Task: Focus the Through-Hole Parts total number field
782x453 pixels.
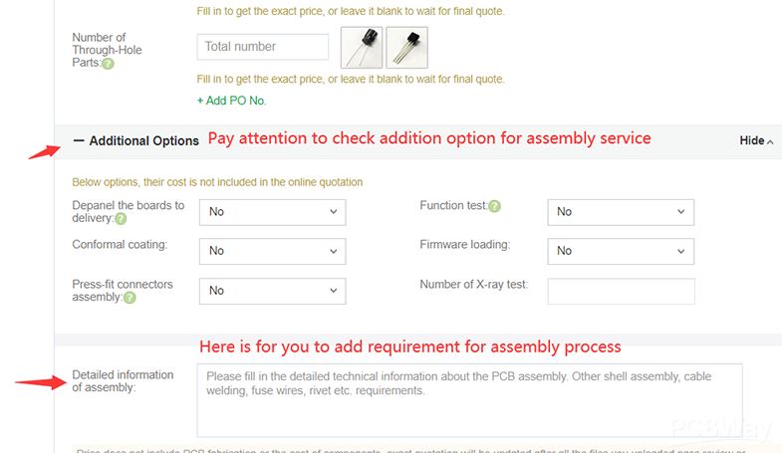Action: (263, 47)
